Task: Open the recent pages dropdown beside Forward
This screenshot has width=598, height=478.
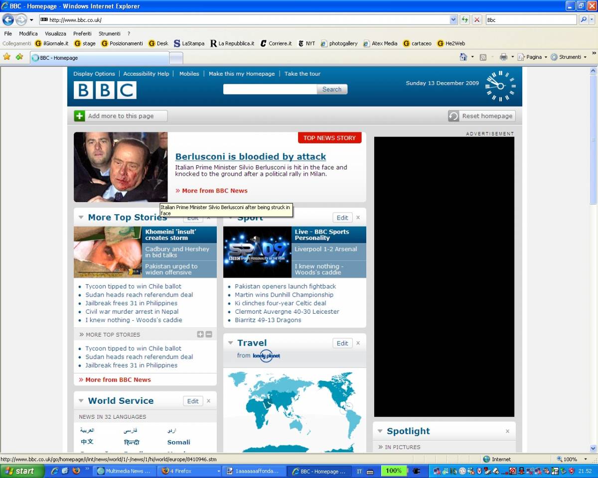Action: 31,20
